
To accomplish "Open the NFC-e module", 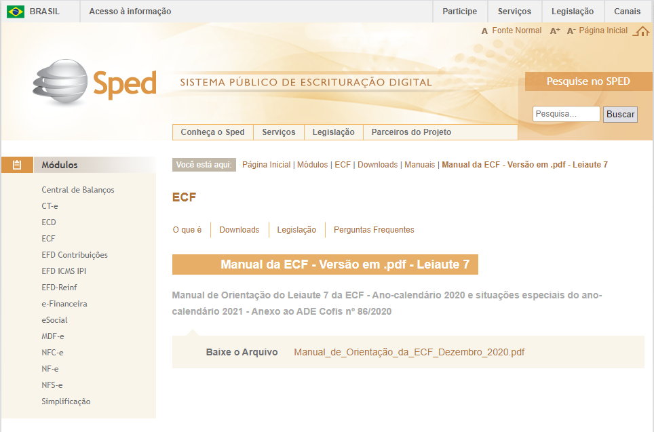I will coord(52,353).
